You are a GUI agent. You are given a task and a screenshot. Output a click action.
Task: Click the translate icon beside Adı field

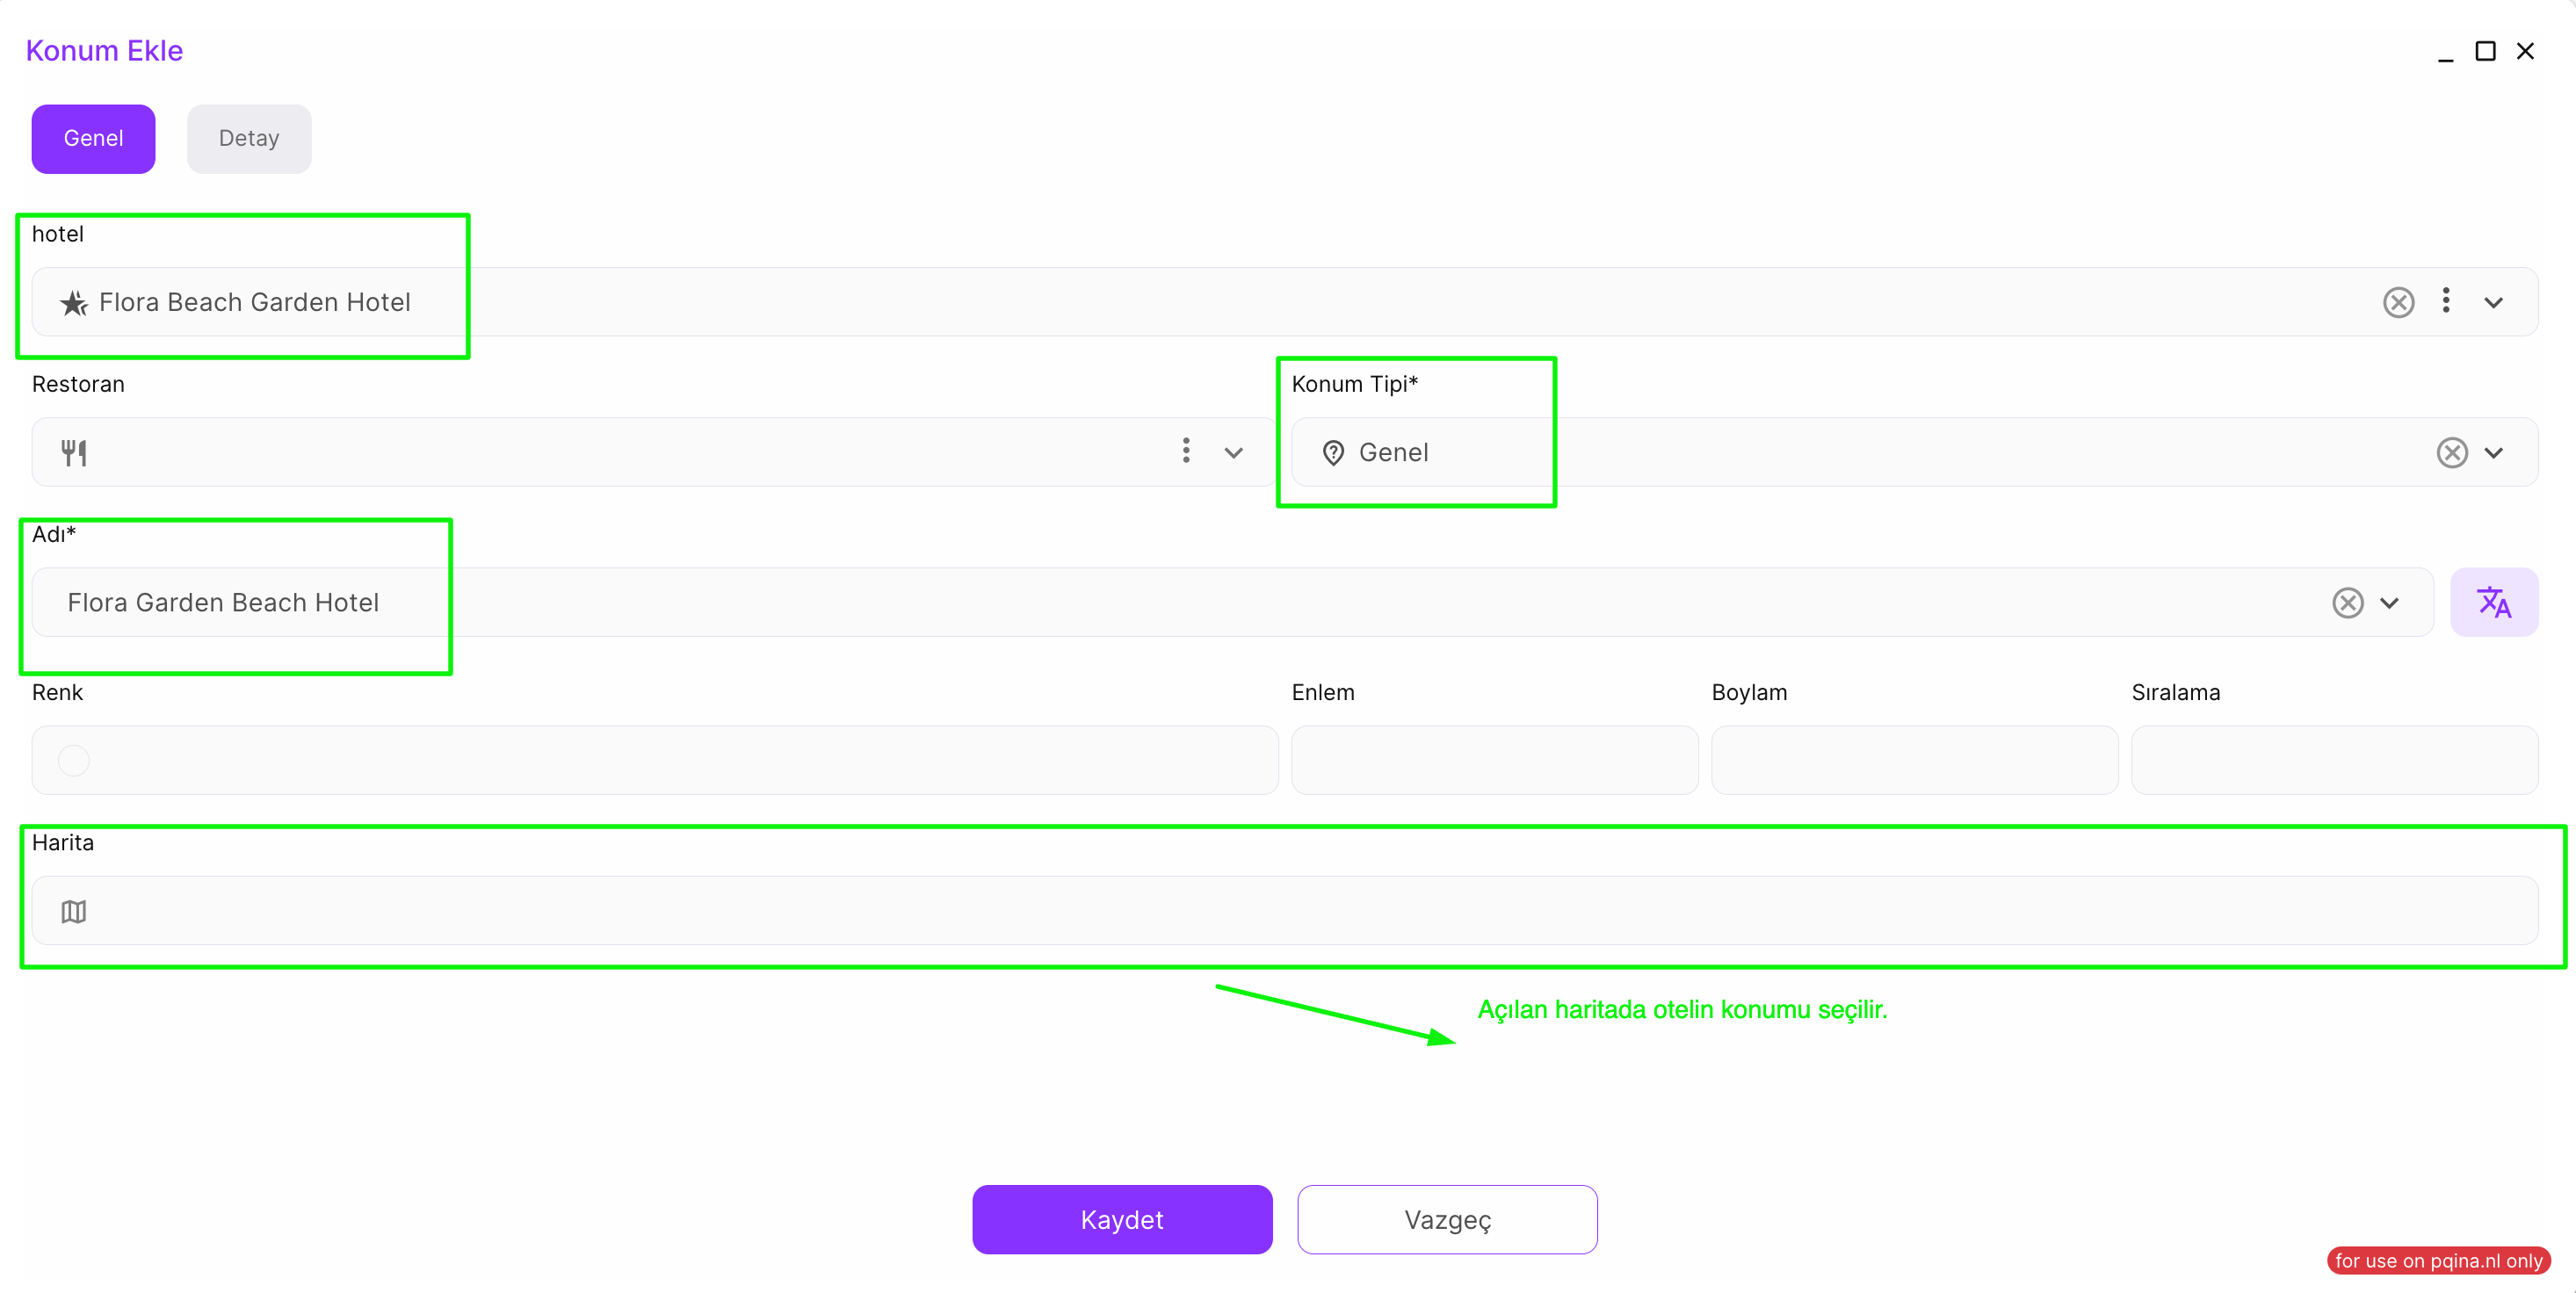pos(2493,602)
